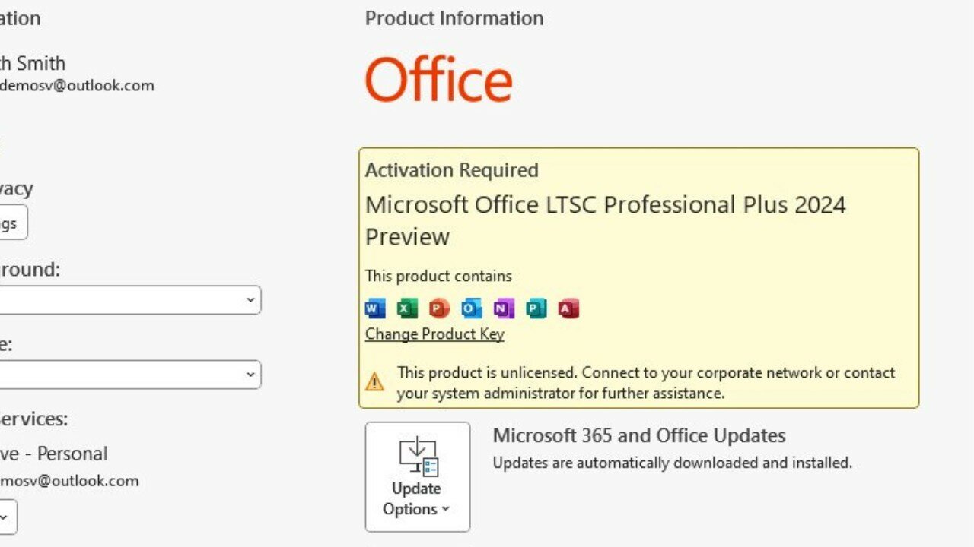This screenshot has height=547, width=974.
Task: Click the Activation Required heading
Action: [x=452, y=170]
